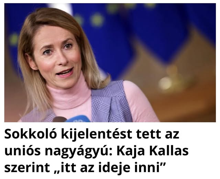Click the words "tett az" in headline
The height and width of the screenshot is (179, 220).
(x=158, y=135)
